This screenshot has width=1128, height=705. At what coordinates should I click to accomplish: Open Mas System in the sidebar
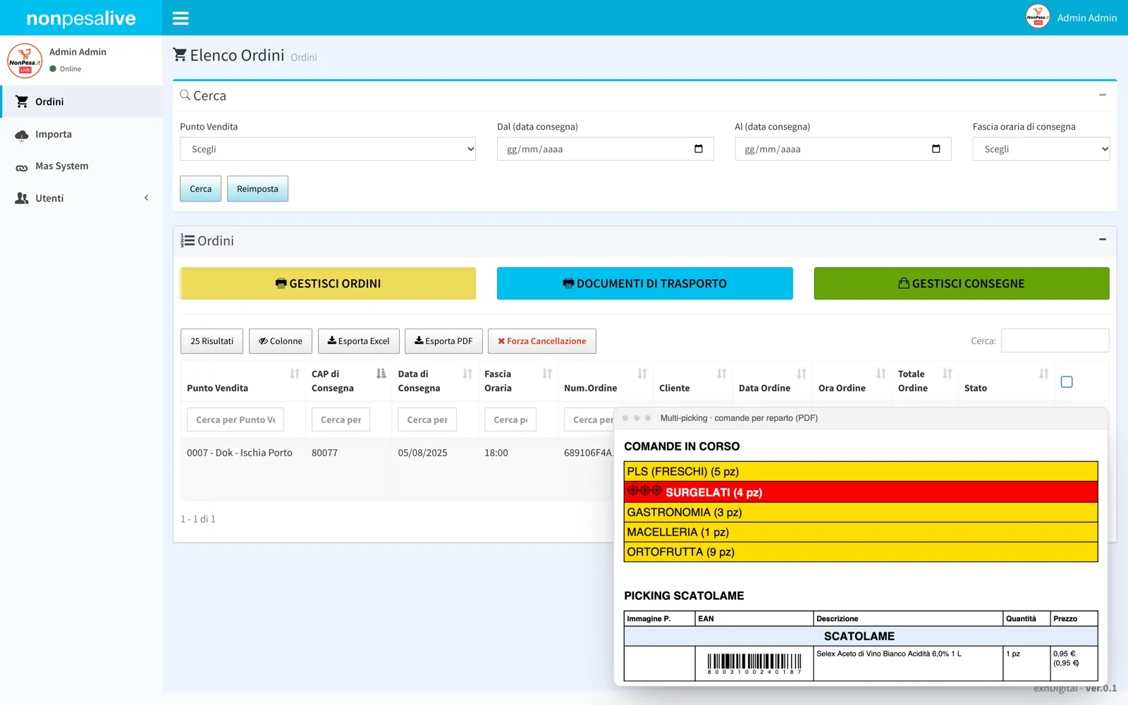81,166
